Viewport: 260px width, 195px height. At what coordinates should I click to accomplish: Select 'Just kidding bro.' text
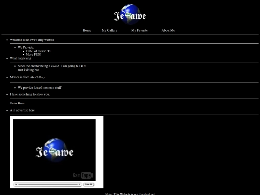point(29,70)
